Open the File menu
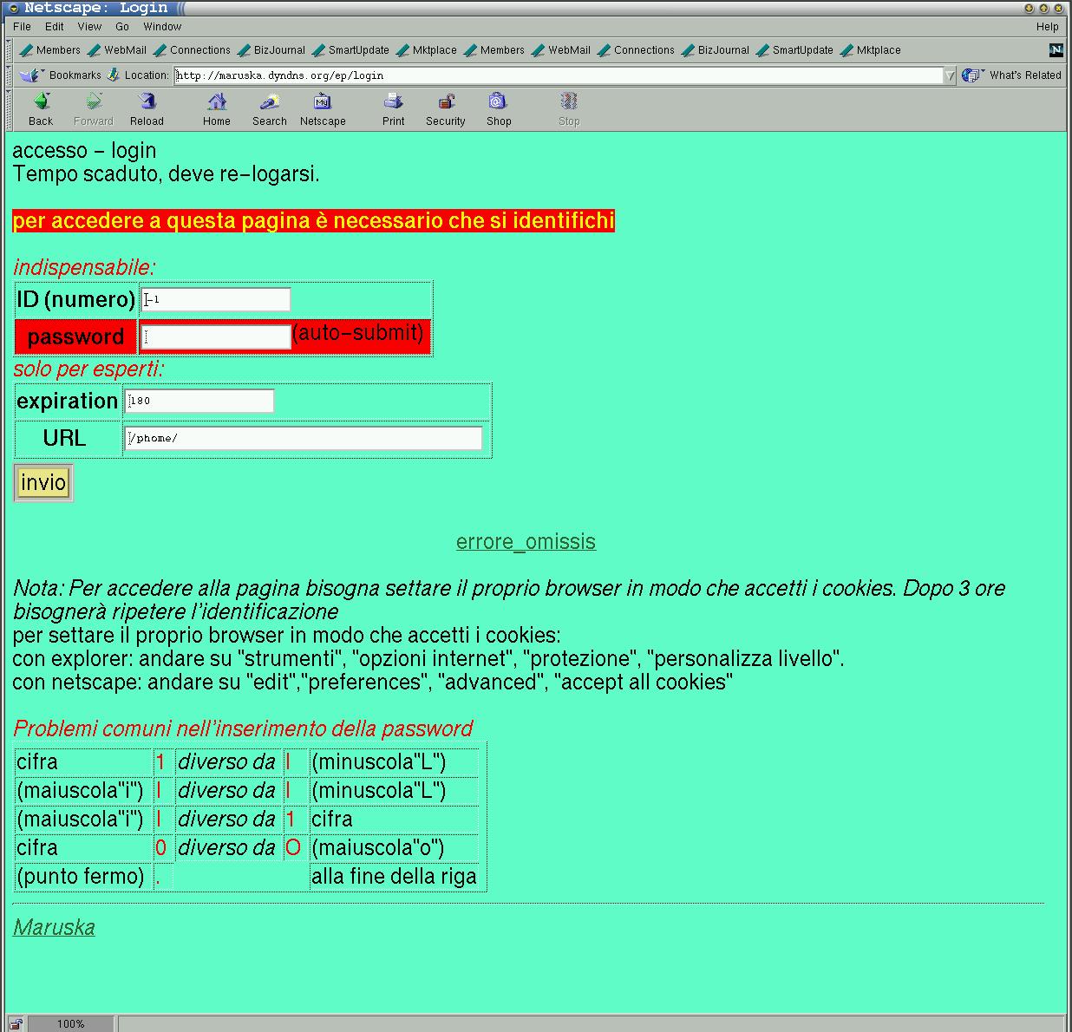The height and width of the screenshot is (1032, 1072). [23, 27]
